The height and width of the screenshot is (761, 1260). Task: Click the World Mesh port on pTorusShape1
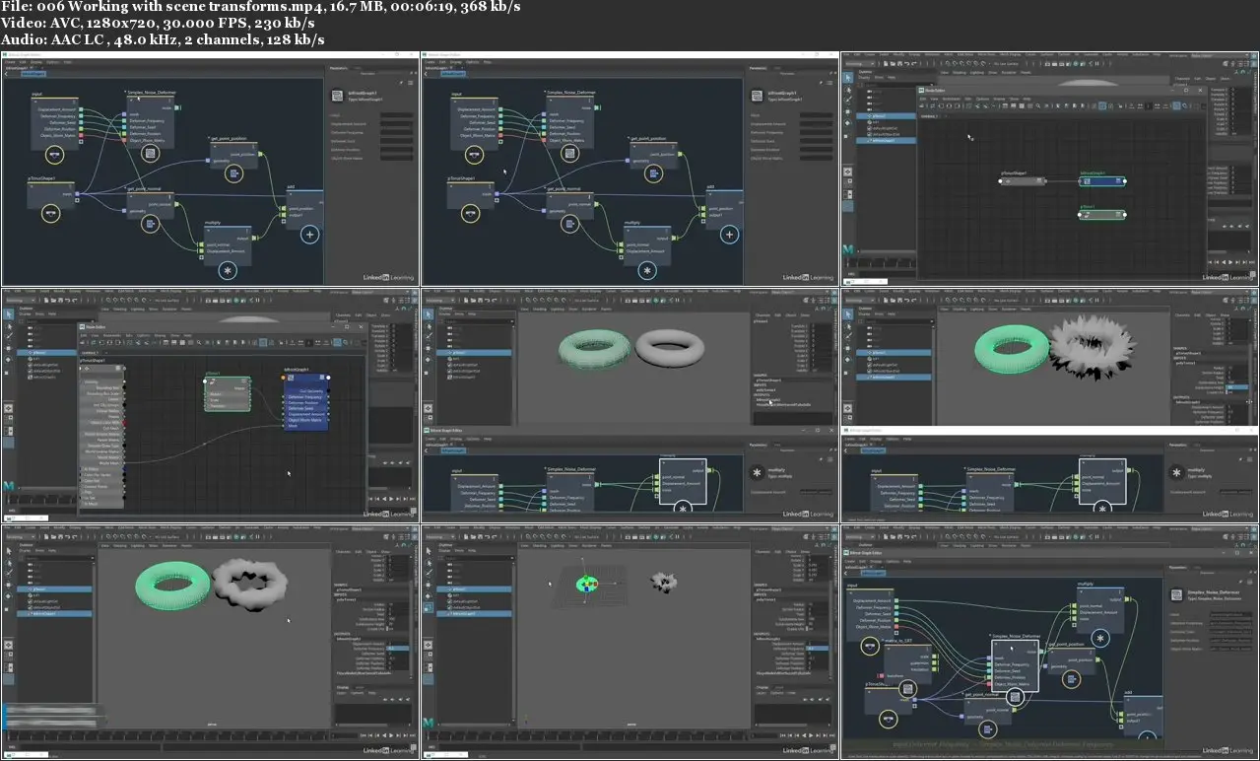click(122, 463)
